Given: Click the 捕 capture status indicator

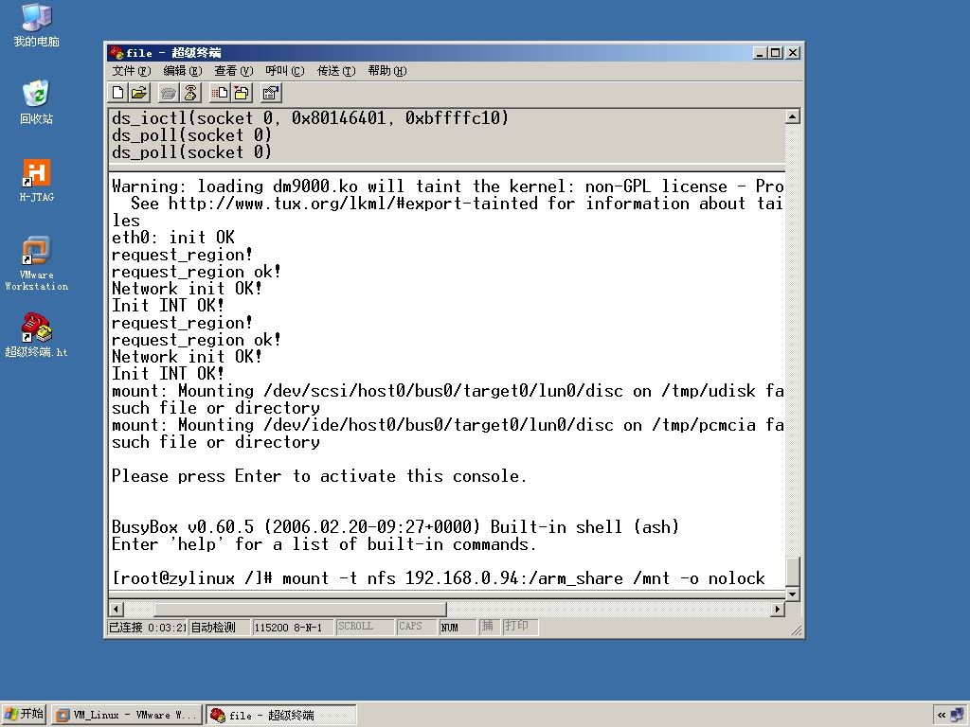Looking at the screenshot, I should pyautogui.click(x=489, y=627).
